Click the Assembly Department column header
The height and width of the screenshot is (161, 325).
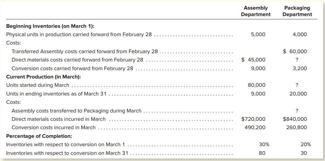256,11
